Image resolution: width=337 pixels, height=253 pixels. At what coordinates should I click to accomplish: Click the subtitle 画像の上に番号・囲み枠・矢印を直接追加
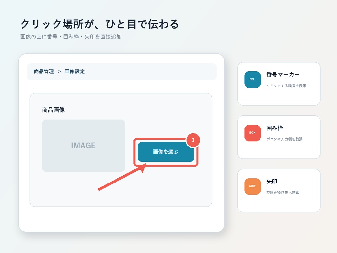(71, 37)
